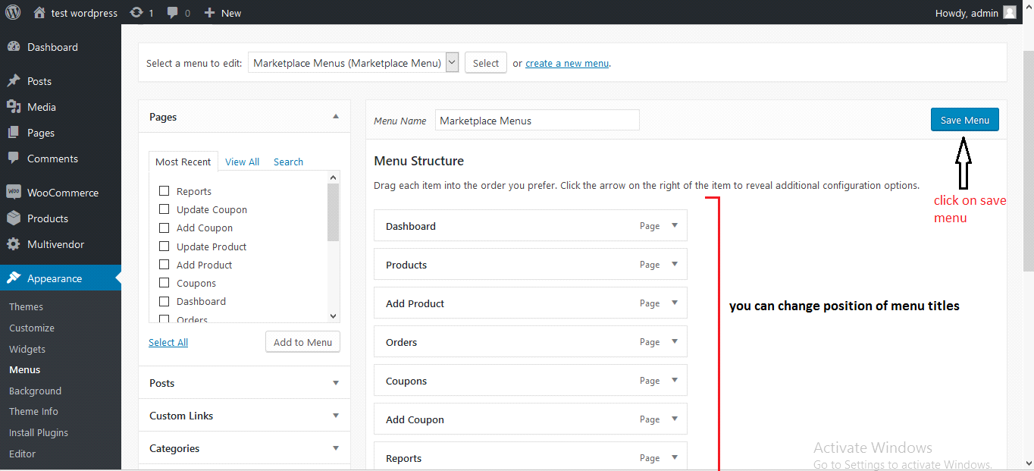Click the WordPress logo icon
The image size is (1034, 471).
click(x=13, y=12)
